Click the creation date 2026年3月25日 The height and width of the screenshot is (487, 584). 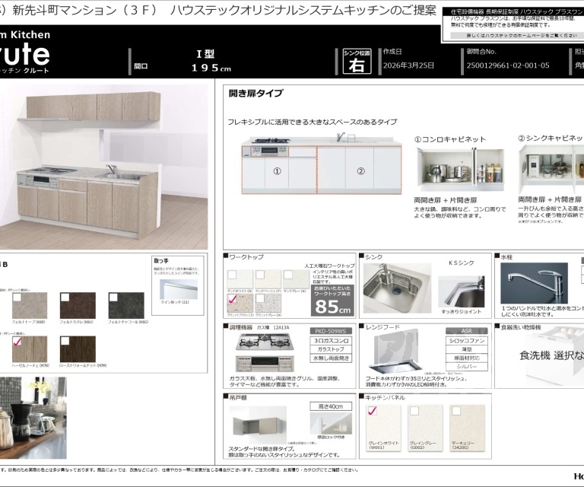pos(408,65)
